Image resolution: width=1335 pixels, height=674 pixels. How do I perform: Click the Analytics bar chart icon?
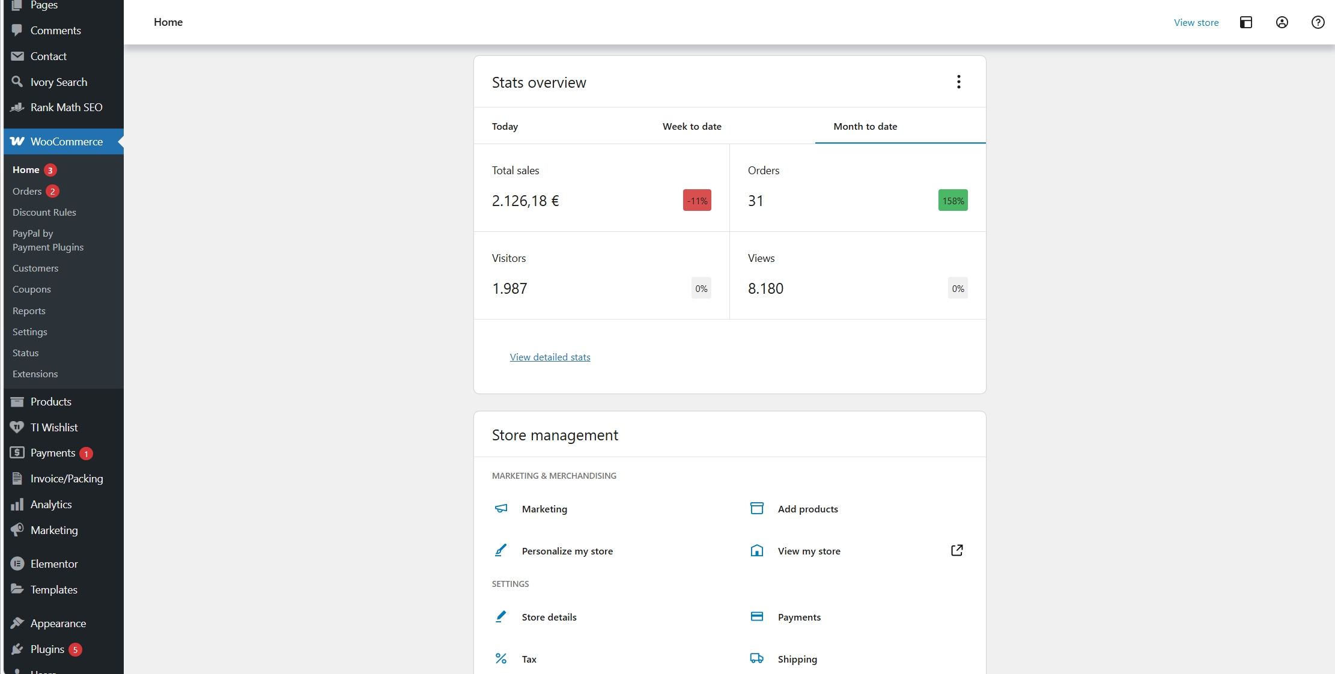17,504
